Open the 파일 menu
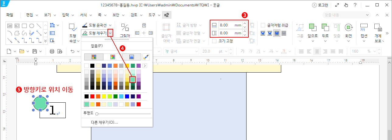The width and height of the screenshot is (392, 140). tap(10, 15)
